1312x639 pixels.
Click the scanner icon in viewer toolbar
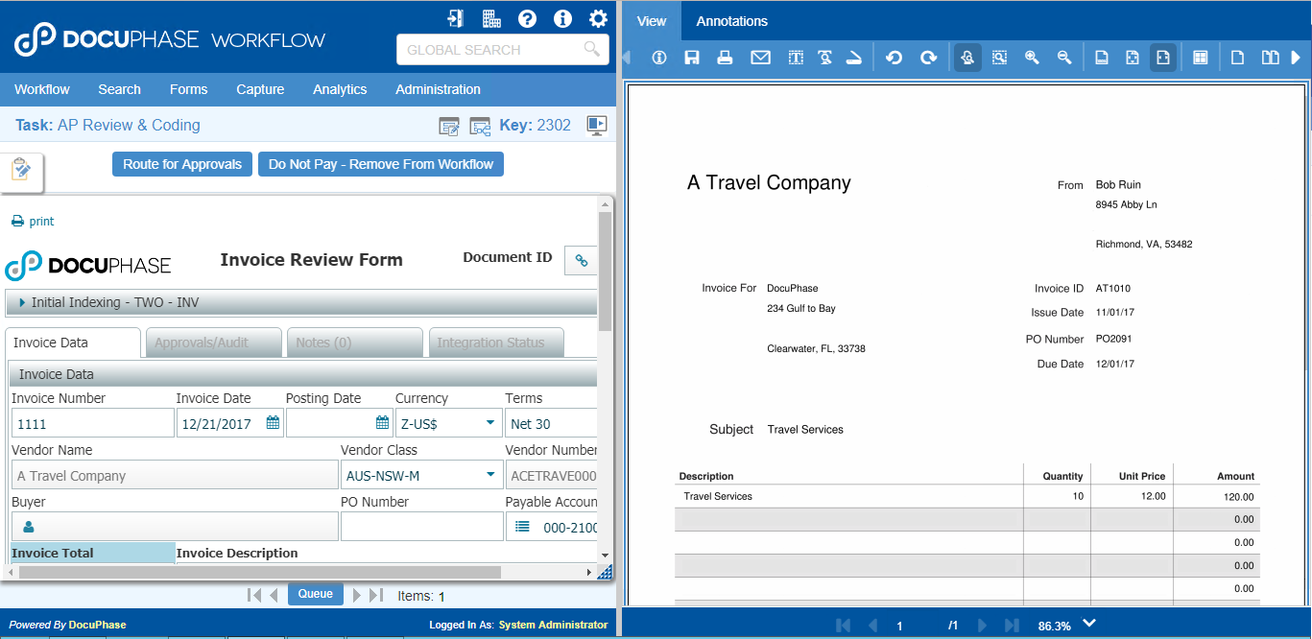[853, 58]
